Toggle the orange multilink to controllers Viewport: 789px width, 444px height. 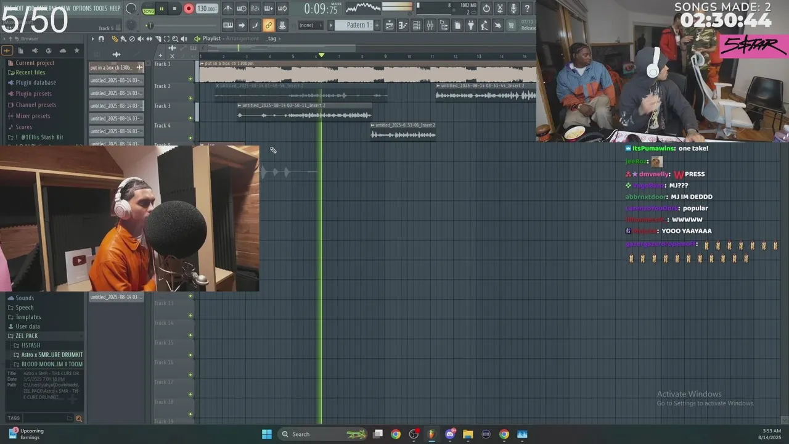point(269,25)
